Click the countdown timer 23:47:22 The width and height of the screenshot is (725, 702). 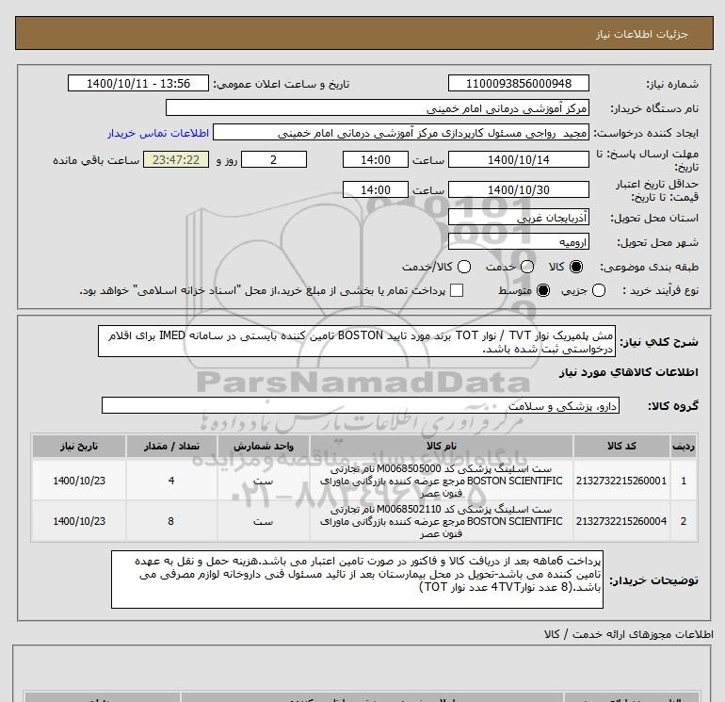tap(176, 159)
